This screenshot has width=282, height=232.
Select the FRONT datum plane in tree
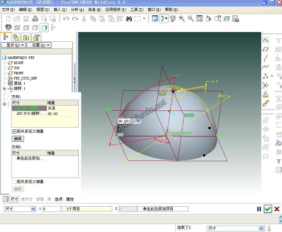tap(19, 73)
